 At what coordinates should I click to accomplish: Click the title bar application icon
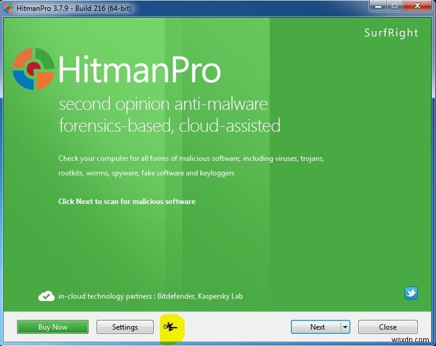(x=9, y=8)
